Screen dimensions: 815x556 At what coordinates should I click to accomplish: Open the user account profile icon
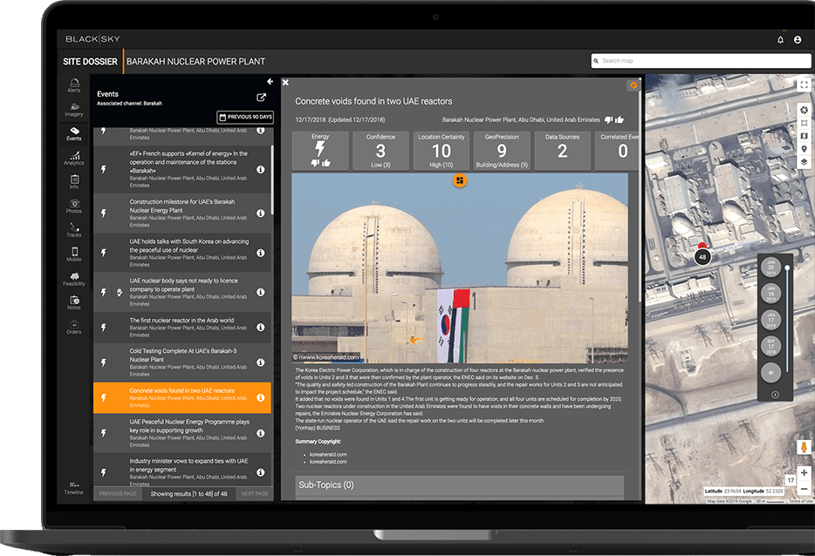[x=798, y=40]
